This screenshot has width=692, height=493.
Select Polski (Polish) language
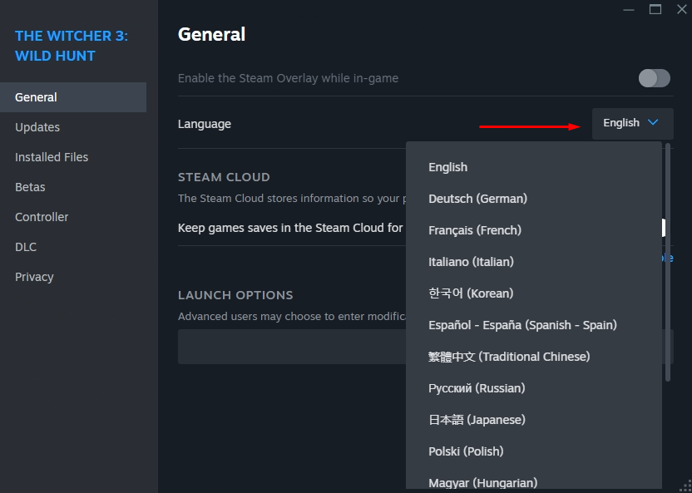pyautogui.click(x=534, y=451)
